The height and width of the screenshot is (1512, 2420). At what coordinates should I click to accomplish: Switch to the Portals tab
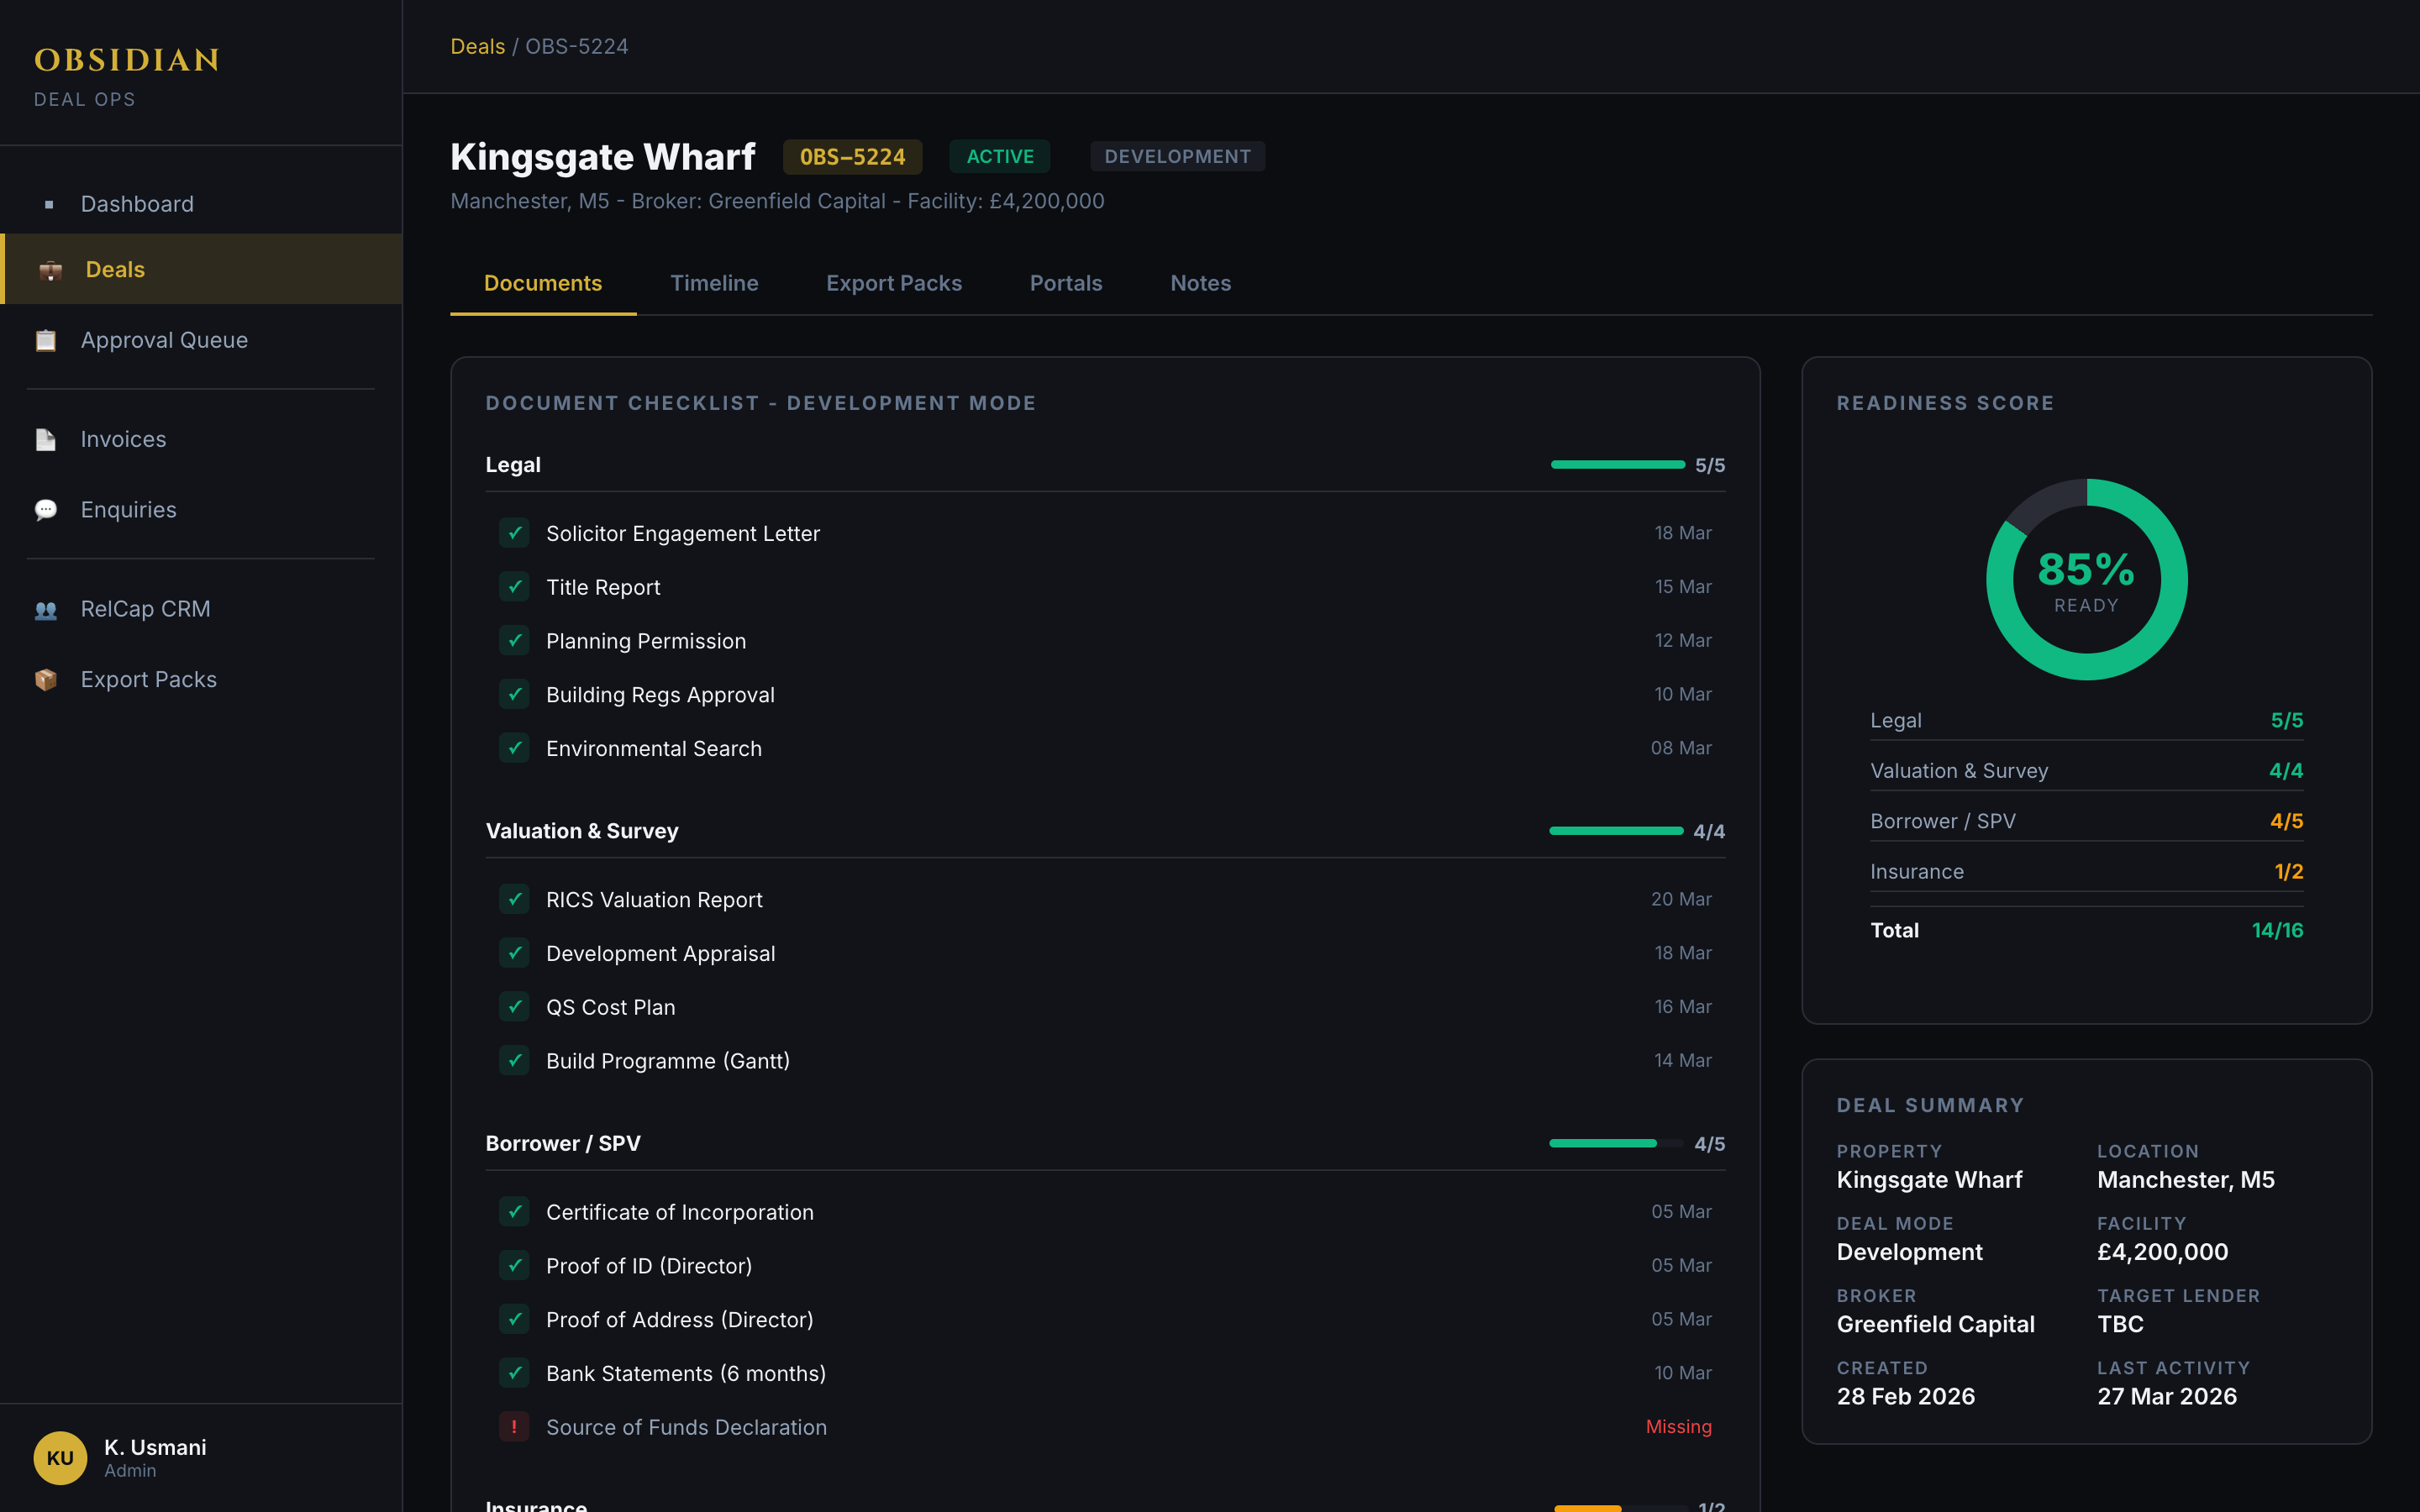pyautogui.click(x=1066, y=283)
